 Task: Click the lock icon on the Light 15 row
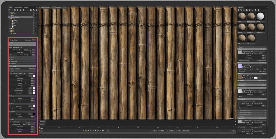[x=34, y=33]
